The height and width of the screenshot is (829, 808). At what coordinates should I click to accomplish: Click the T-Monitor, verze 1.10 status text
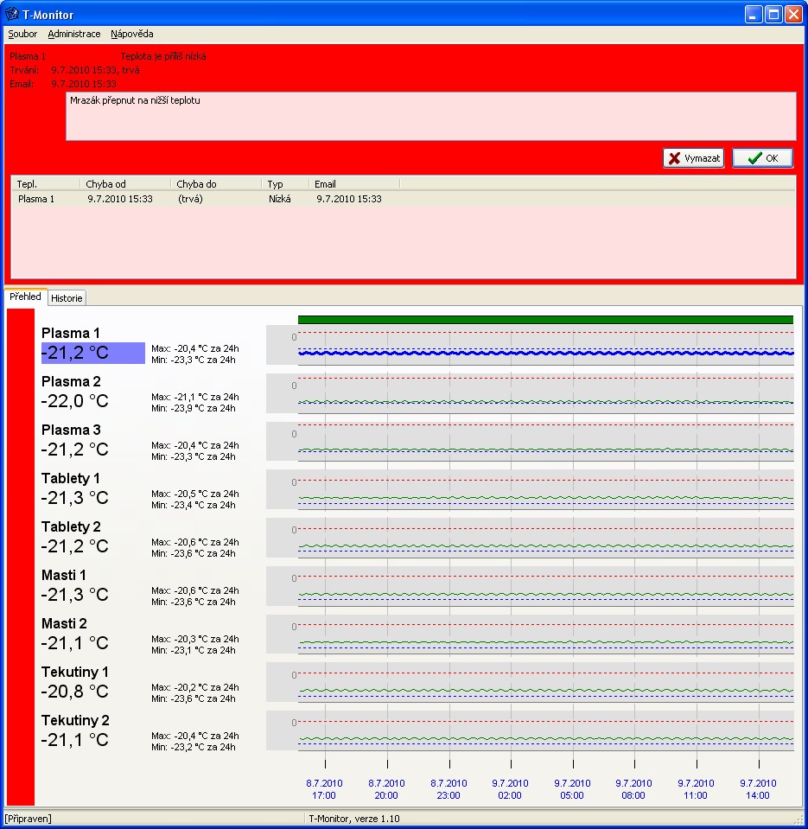pos(354,819)
